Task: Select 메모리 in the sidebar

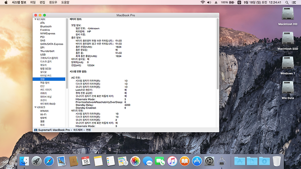Action: coord(43,65)
